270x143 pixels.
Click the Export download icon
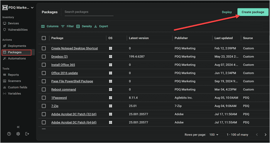[x=96, y=26]
